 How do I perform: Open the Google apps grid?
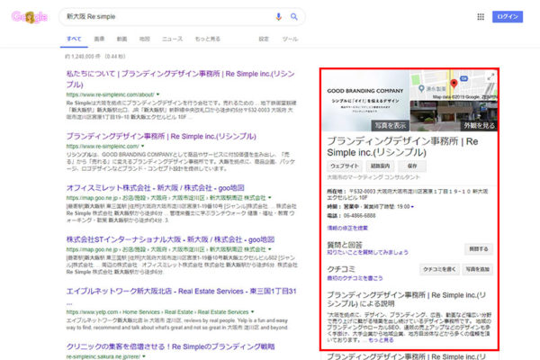[481, 16]
